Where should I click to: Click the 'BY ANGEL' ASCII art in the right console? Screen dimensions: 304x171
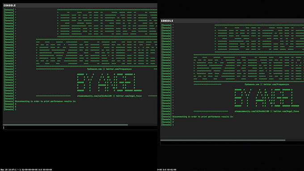266,98
